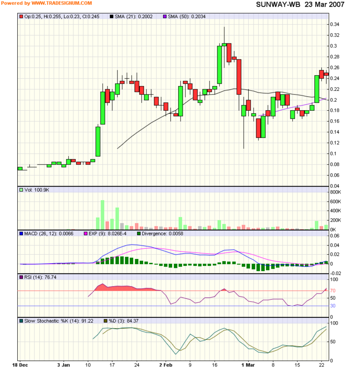
Task: Click the red OHLC legend swatch
Action: coord(21,16)
